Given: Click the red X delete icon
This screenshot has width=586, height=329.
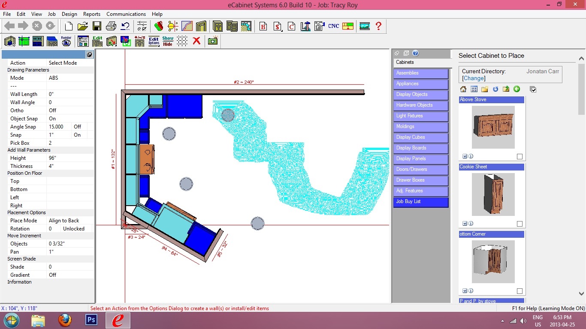Looking at the screenshot, I should tap(196, 41).
